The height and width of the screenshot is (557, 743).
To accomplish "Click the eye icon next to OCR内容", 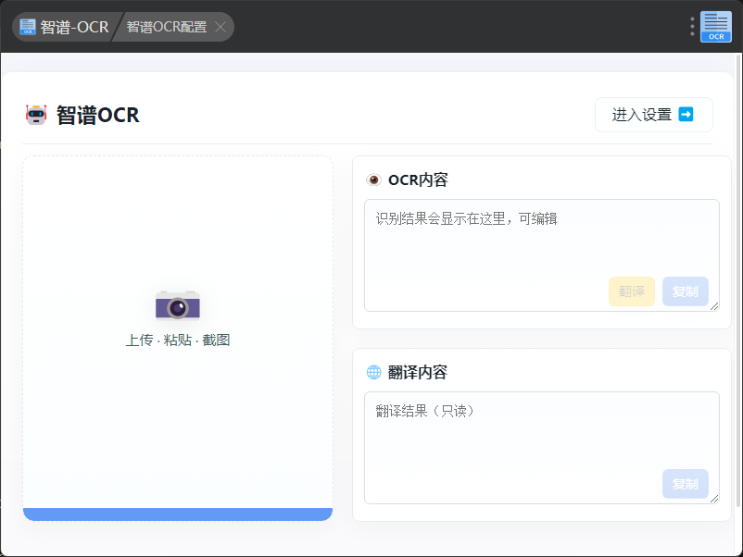I will 374,180.
